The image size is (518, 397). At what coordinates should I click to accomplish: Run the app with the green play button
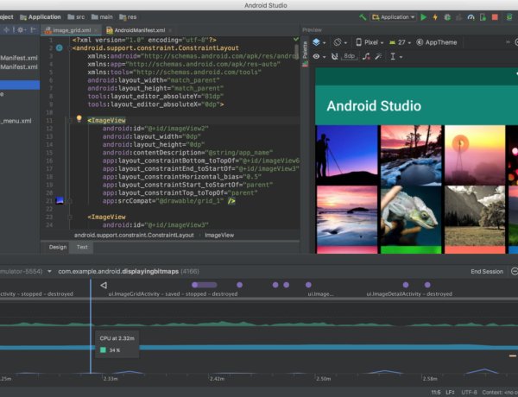(x=423, y=17)
